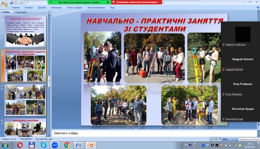The height and width of the screenshot is (149, 260).
Task: Switch to the Структура pane tab
Action: pos(20,12)
